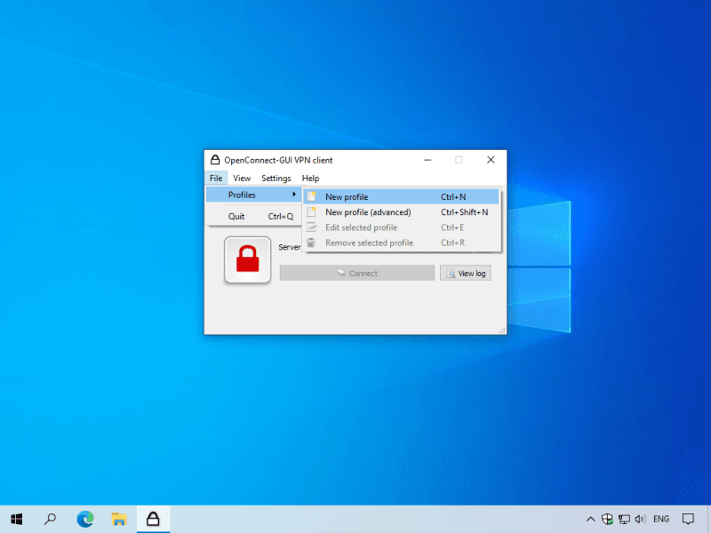Click the New profile menu entry icon

(311, 196)
